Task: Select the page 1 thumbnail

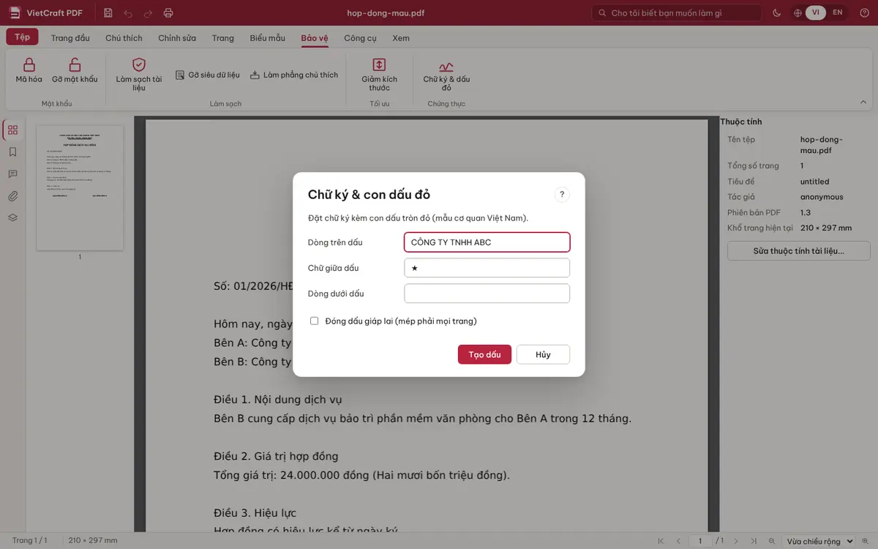Action: (x=80, y=188)
